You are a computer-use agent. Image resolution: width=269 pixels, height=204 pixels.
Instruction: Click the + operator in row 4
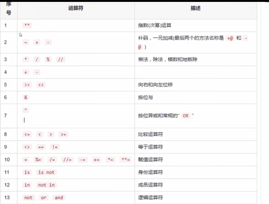pyautogui.click(x=26, y=72)
